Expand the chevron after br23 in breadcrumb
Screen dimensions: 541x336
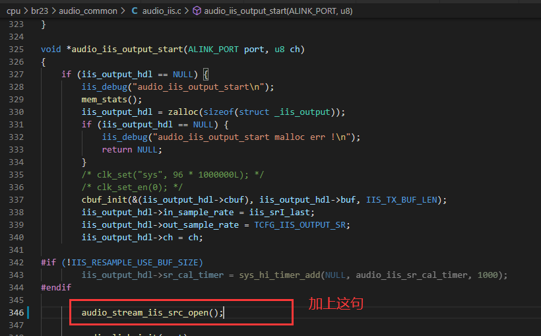click(x=53, y=11)
